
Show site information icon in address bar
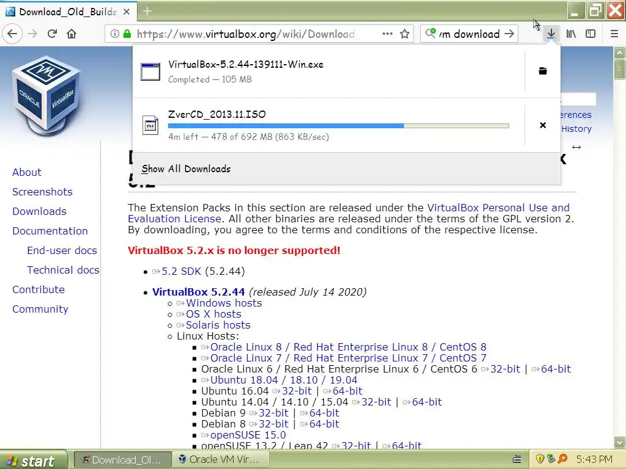pyautogui.click(x=114, y=34)
